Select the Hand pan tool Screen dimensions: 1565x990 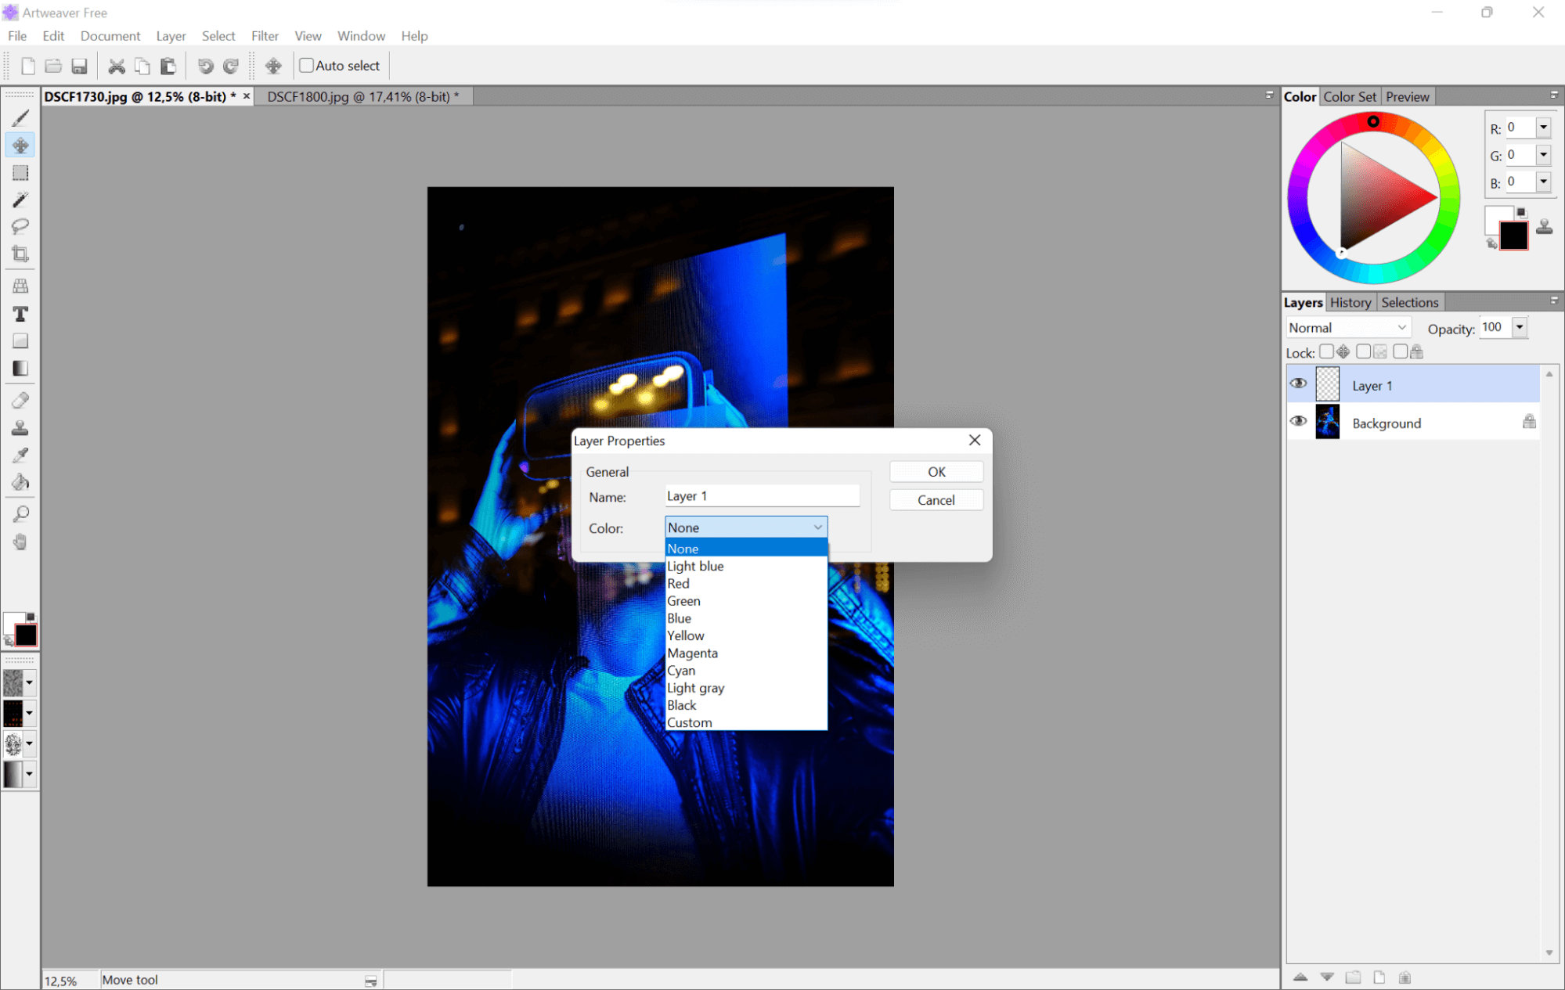[x=20, y=542]
